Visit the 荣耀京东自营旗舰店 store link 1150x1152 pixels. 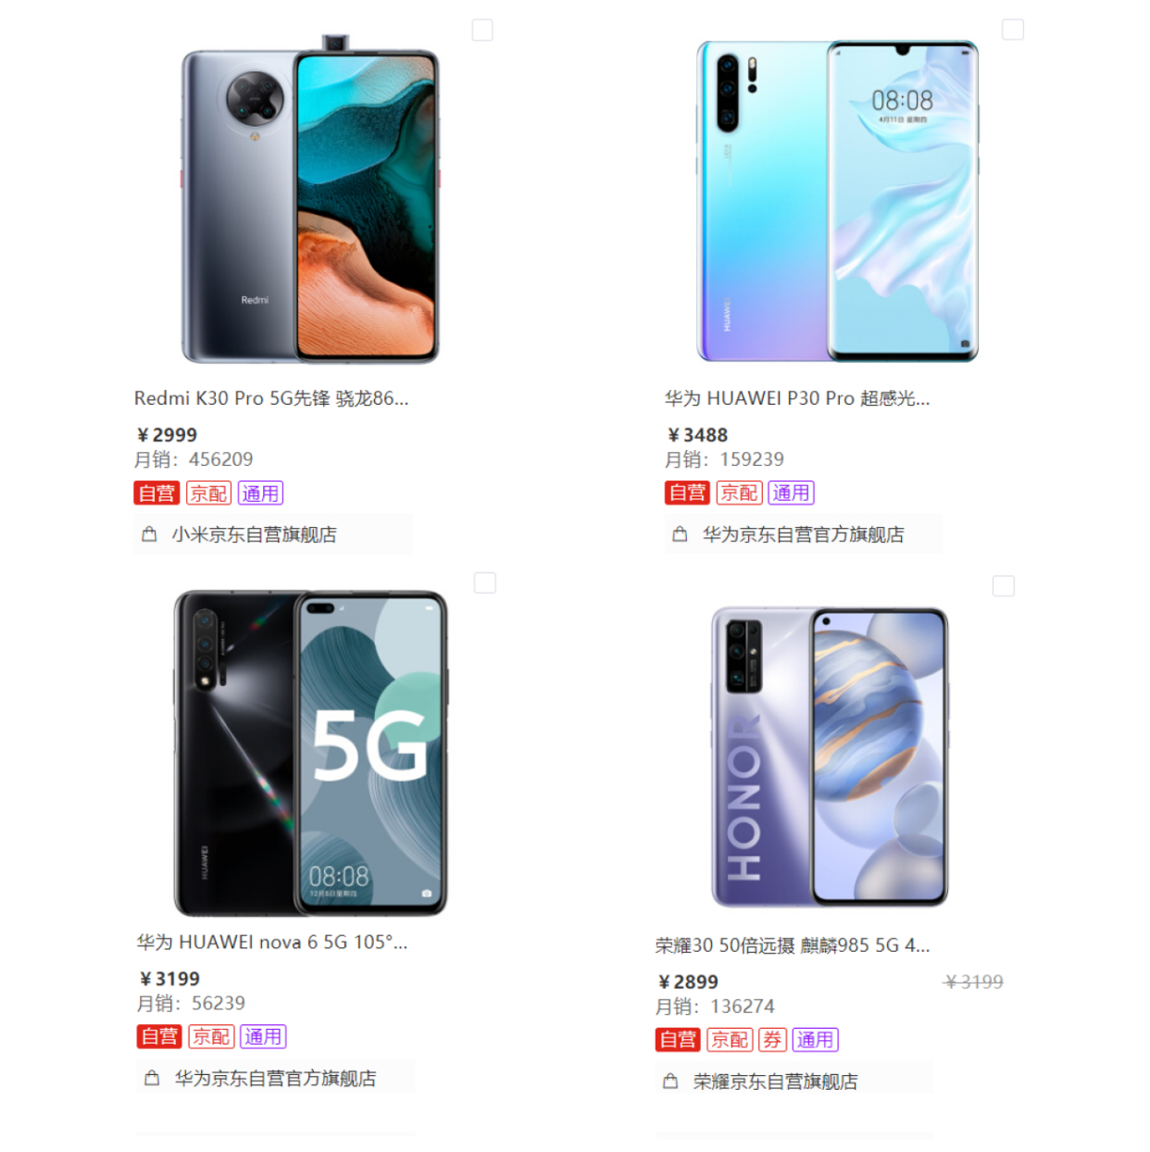[x=775, y=1081]
